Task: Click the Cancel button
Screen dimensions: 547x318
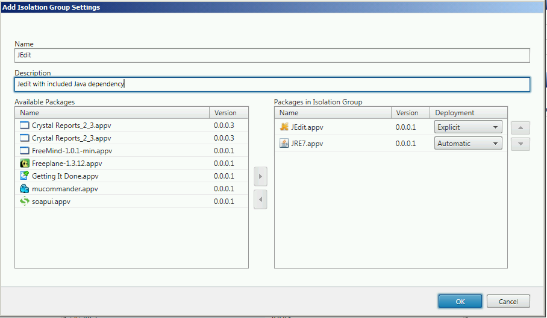Action: click(x=508, y=301)
